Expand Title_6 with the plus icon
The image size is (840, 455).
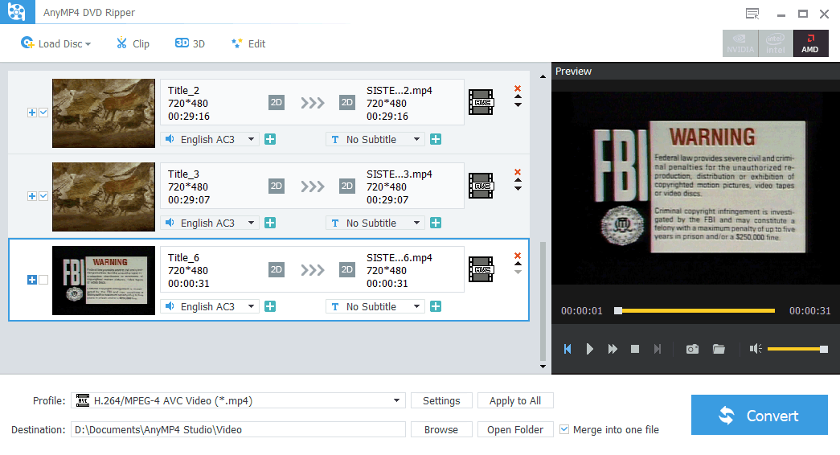tap(32, 280)
